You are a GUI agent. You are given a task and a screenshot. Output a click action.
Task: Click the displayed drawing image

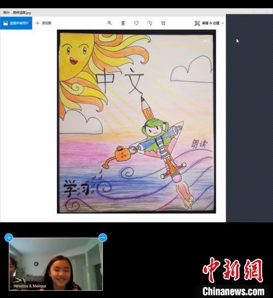[x=136, y=121]
